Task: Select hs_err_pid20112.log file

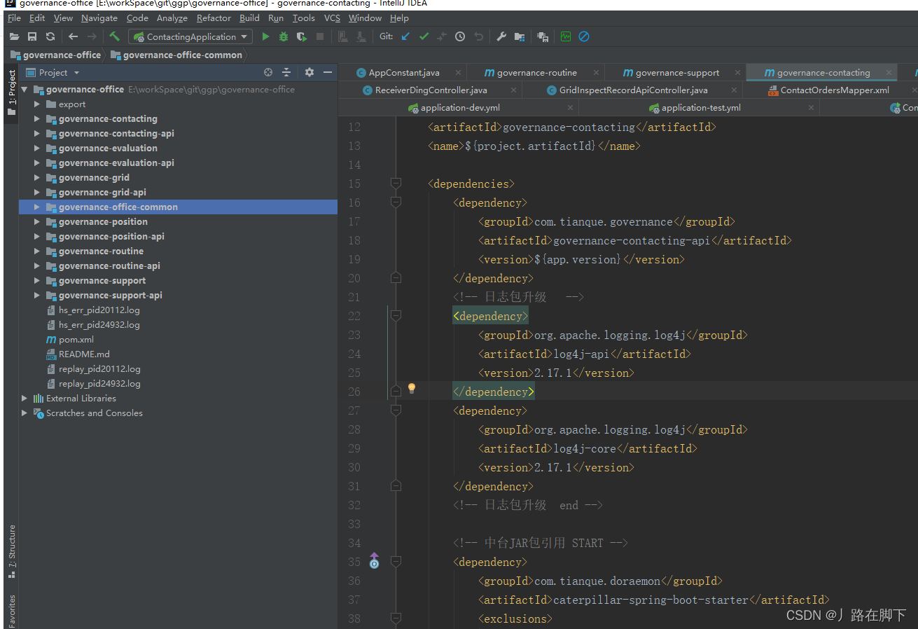Action: coord(99,310)
